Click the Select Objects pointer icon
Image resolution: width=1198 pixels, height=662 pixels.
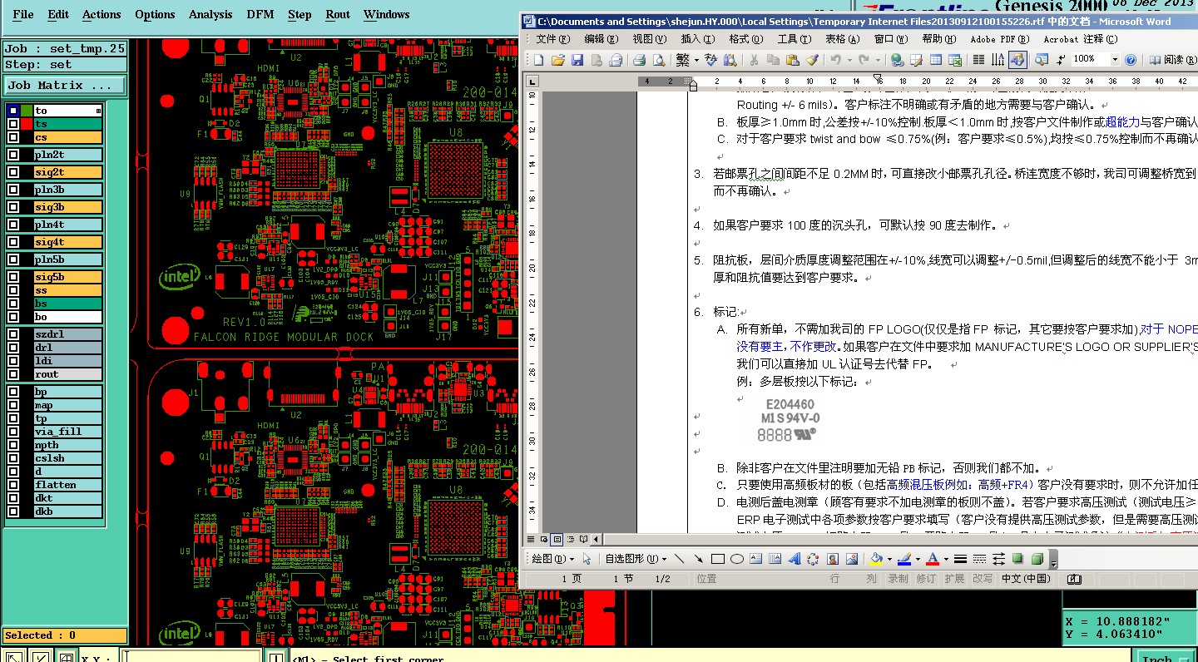click(x=587, y=559)
